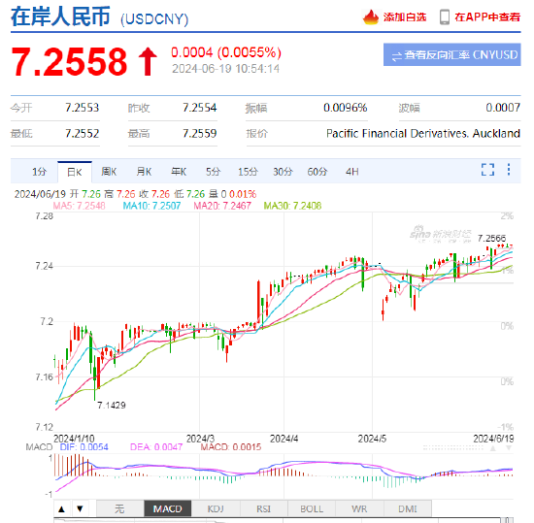Click the DEA: 0.0047 label
This screenshot has width=534, height=523.
(156, 446)
